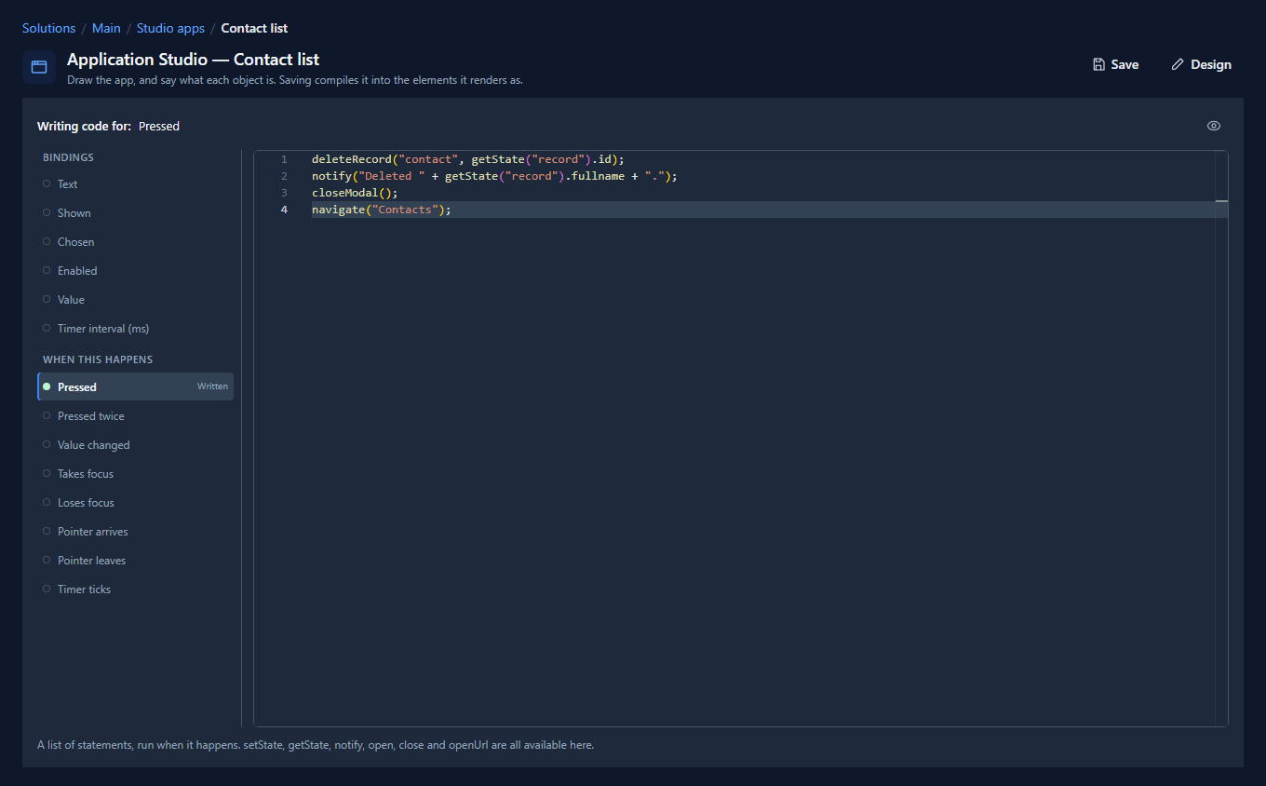Screen dimensions: 1266x786
Task: Click the deleteRecord line of code
Action: click(468, 159)
